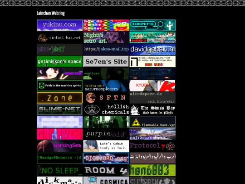Open the NO SLEEP_ banner
The height and width of the screenshot is (184, 245).
(60, 170)
